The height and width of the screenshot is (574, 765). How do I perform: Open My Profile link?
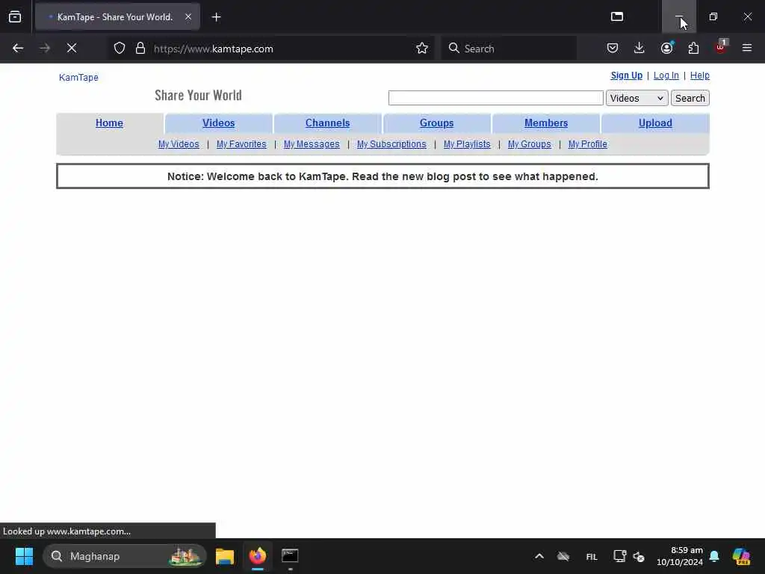(x=587, y=144)
